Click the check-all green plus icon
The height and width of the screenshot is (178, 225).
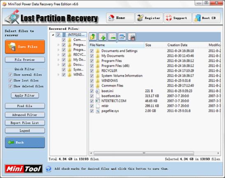point(102,37)
